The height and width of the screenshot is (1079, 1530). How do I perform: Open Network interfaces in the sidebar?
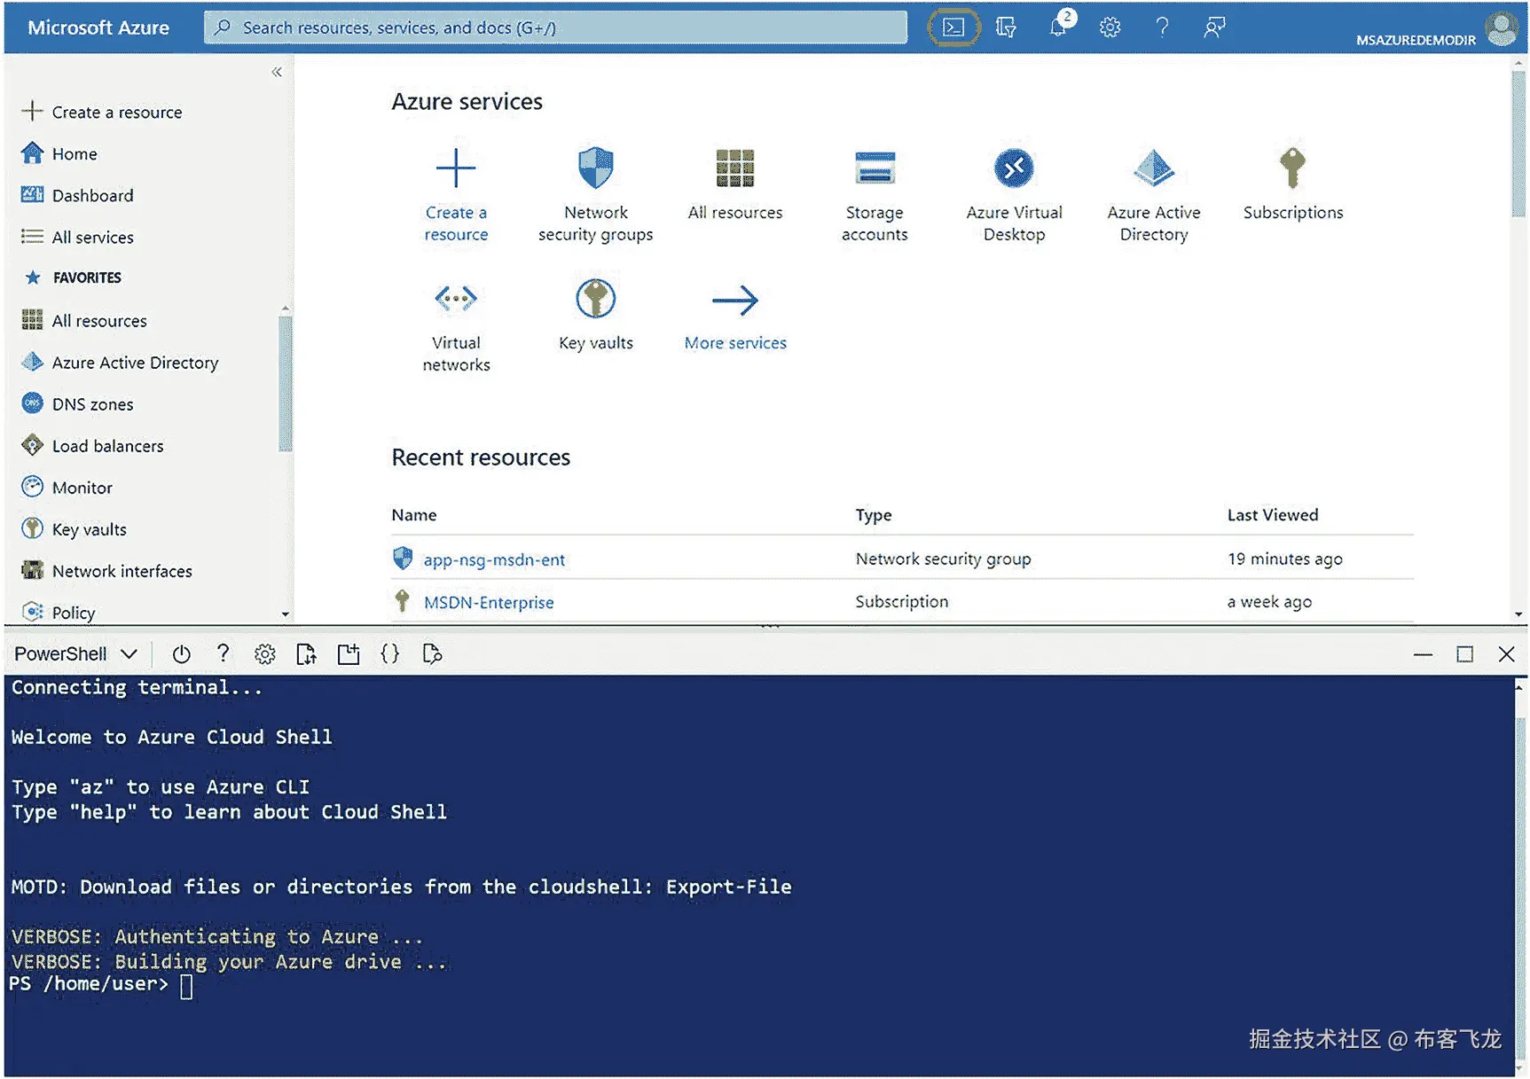(106, 570)
